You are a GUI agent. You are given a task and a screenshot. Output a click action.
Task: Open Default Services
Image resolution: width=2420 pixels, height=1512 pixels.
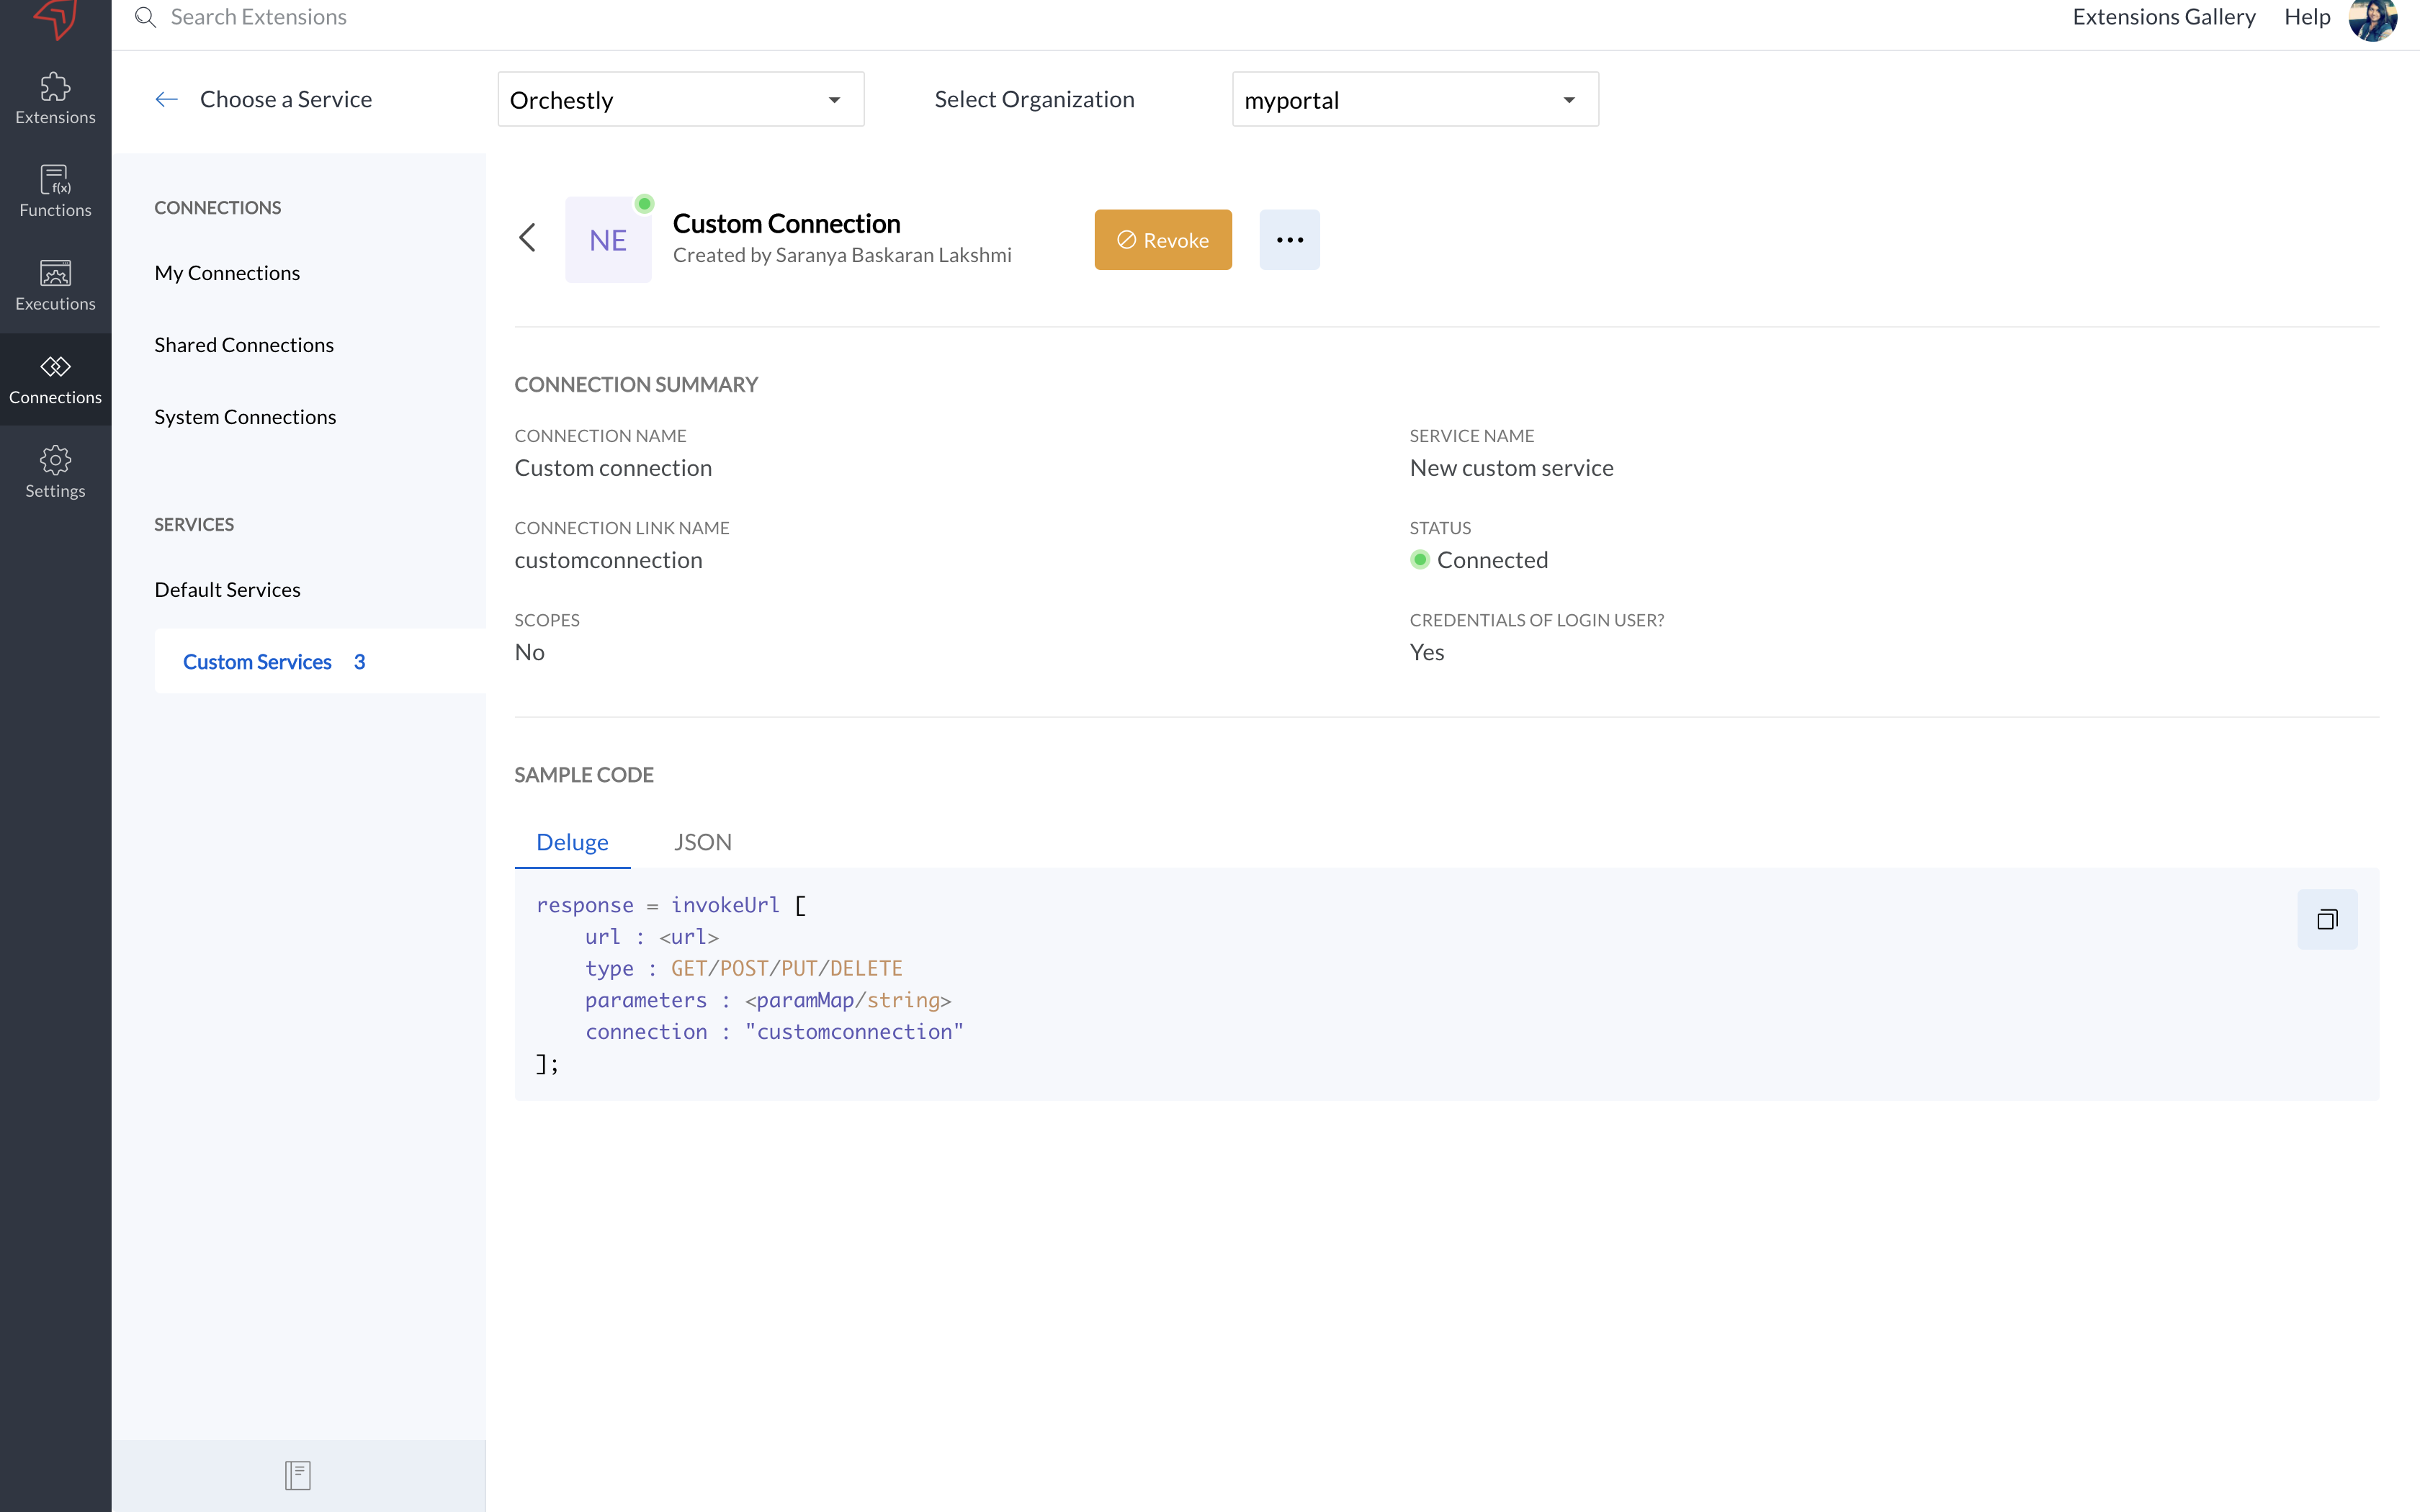pos(227,590)
